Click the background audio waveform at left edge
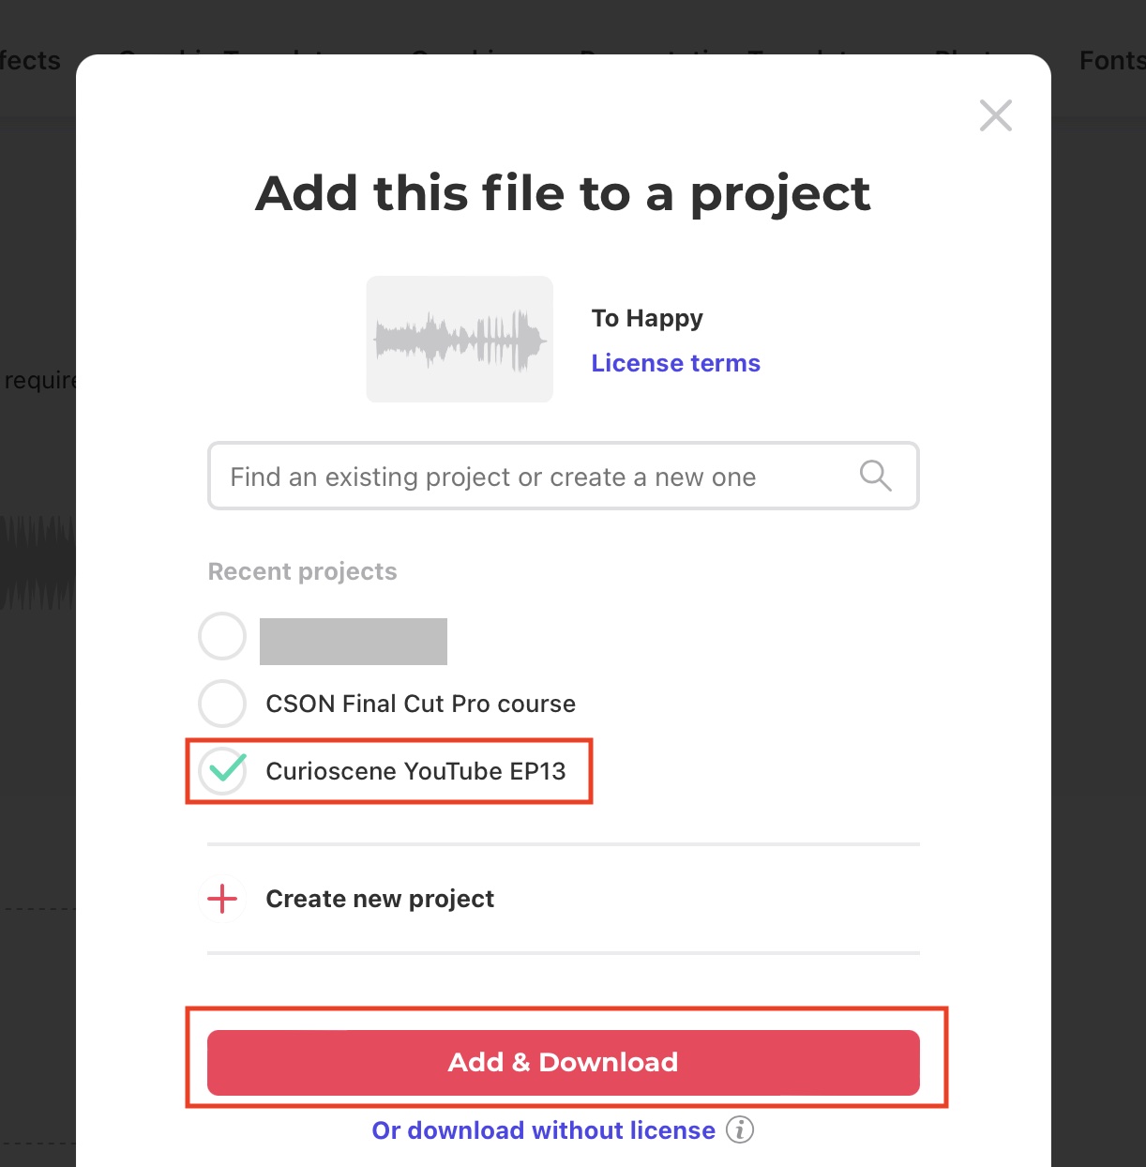Image resolution: width=1146 pixels, height=1167 pixels. pyautogui.click(x=38, y=563)
